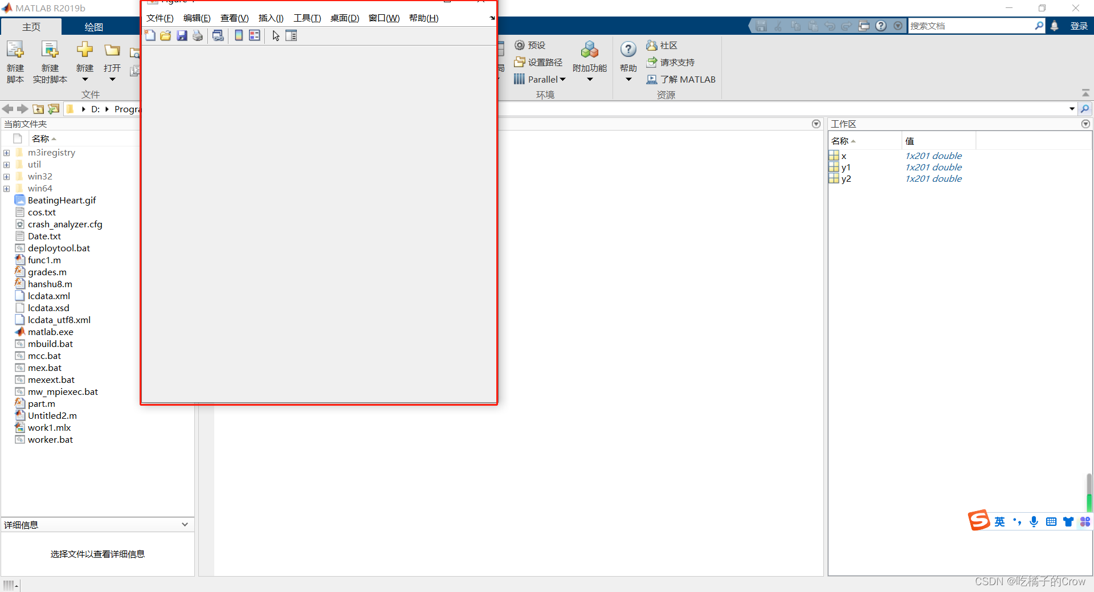Image resolution: width=1094 pixels, height=592 pixels.
Task: Collapse the toolstrip with the minimize arrow
Action: pyautogui.click(x=1085, y=93)
